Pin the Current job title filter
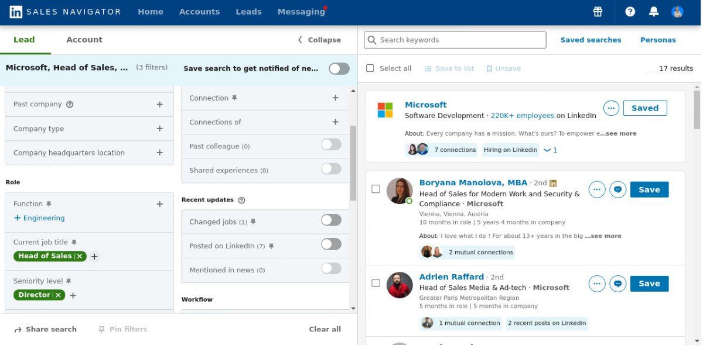The width and height of the screenshot is (703, 346). [74, 242]
